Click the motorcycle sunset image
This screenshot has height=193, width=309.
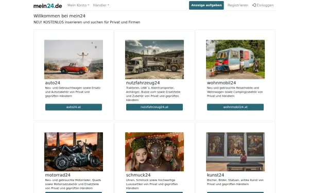tap(74, 152)
